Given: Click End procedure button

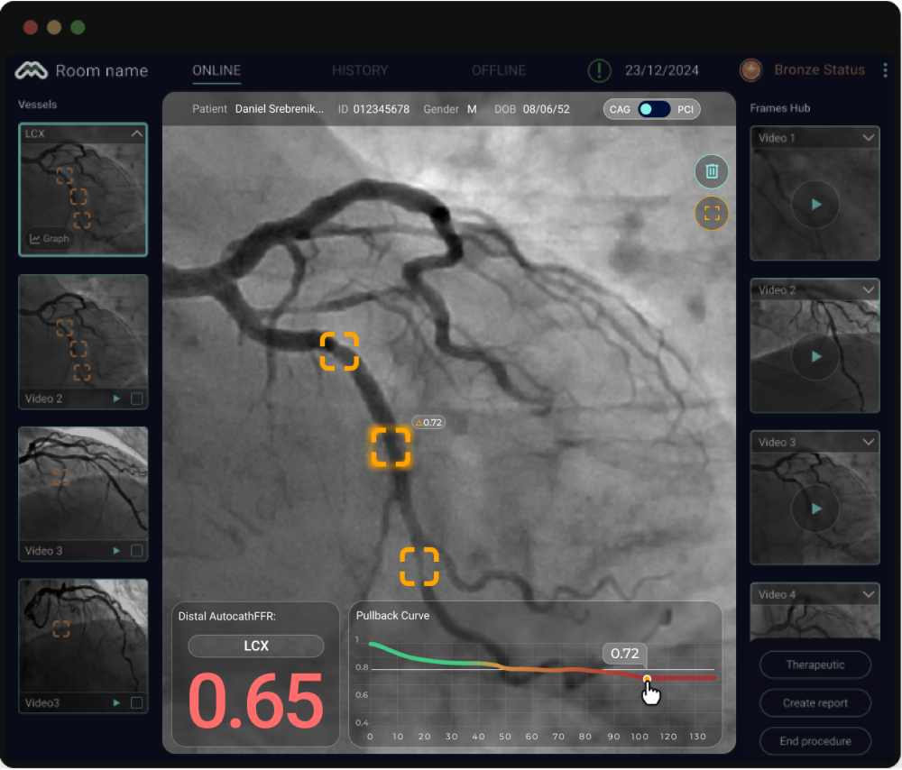Looking at the screenshot, I should [815, 742].
